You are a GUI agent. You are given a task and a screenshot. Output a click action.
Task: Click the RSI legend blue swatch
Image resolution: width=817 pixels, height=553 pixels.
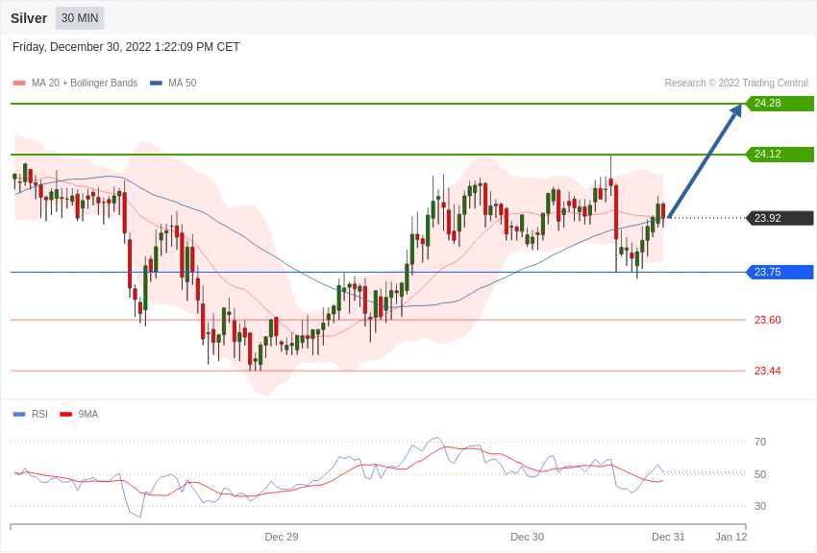(19, 415)
